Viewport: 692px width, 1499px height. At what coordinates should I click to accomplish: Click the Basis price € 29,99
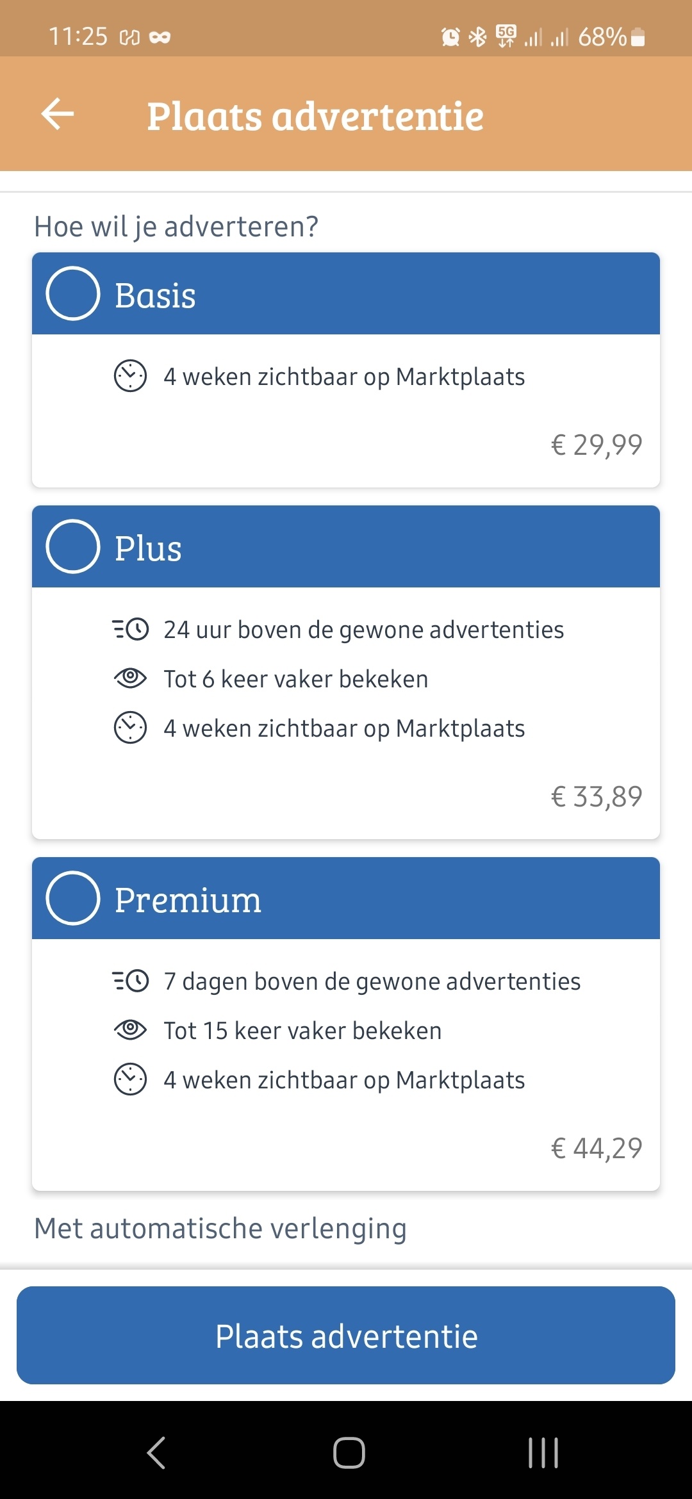click(596, 445)
